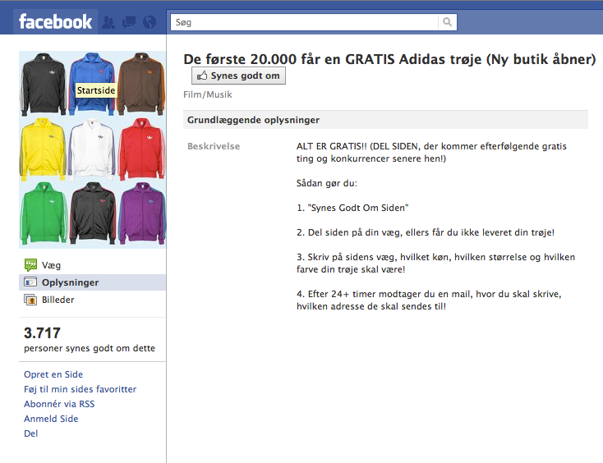
Task: Open the notifications globe icon
Action: pos(150,22)
